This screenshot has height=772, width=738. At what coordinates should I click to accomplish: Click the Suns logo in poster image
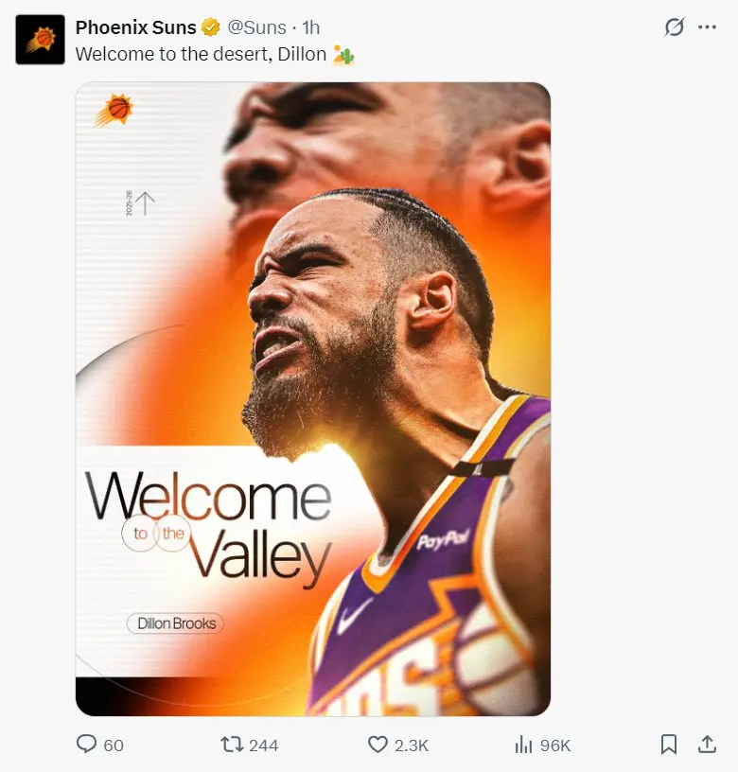pyautogui.click(x=114, y=110)
